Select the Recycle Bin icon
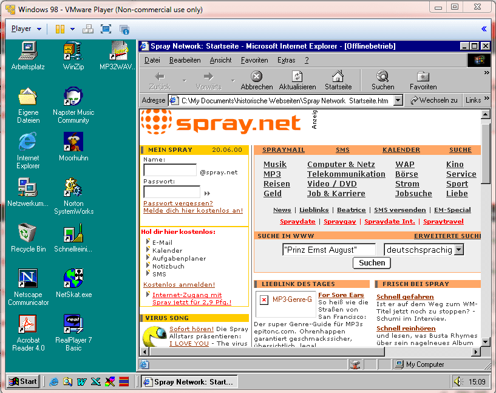 (28, 238)
